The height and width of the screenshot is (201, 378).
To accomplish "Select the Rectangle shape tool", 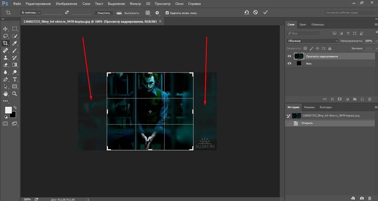I will [15, 87].
